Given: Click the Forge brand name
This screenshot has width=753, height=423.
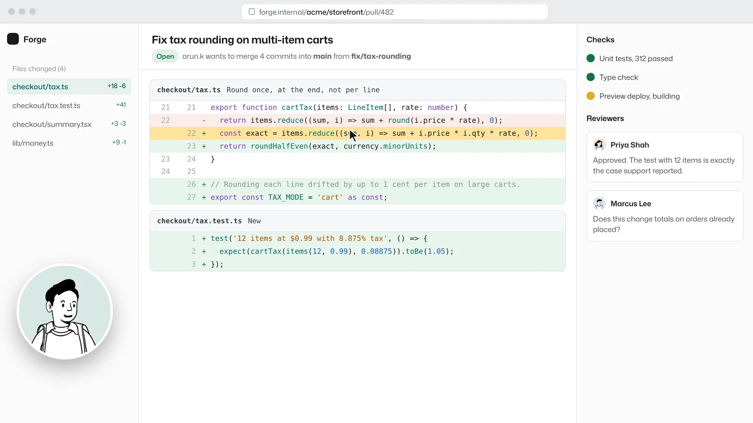Looking at the screenshot, I should pyautogui.click(x=35, y=39).
